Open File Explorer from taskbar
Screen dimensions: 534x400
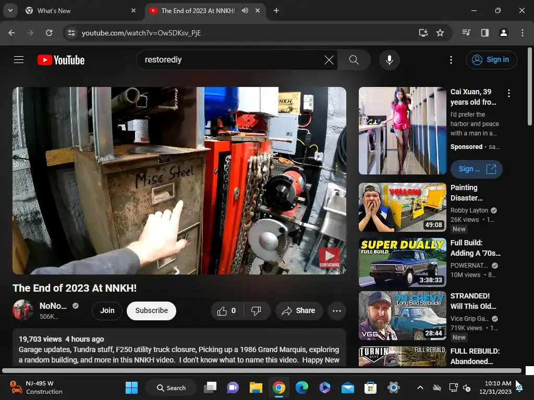coord(256,387)
